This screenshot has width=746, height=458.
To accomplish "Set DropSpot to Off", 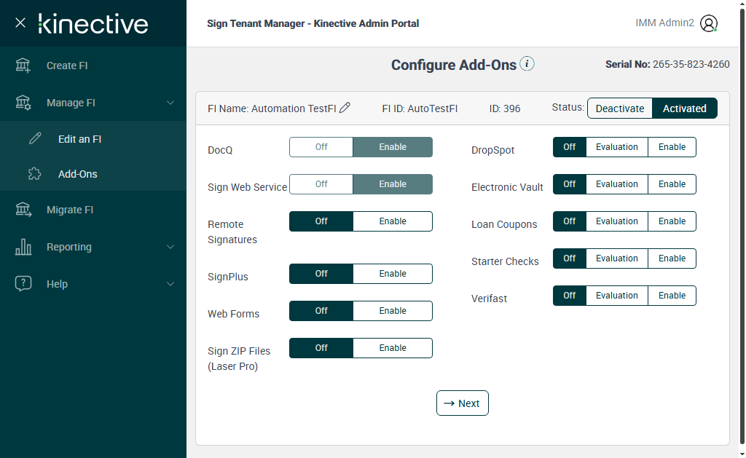I will [x=570, y=147].
